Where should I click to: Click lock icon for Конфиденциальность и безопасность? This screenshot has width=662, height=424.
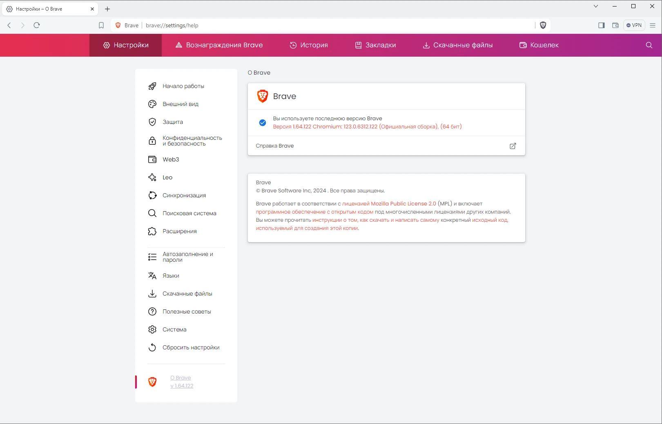coord(152,141)
